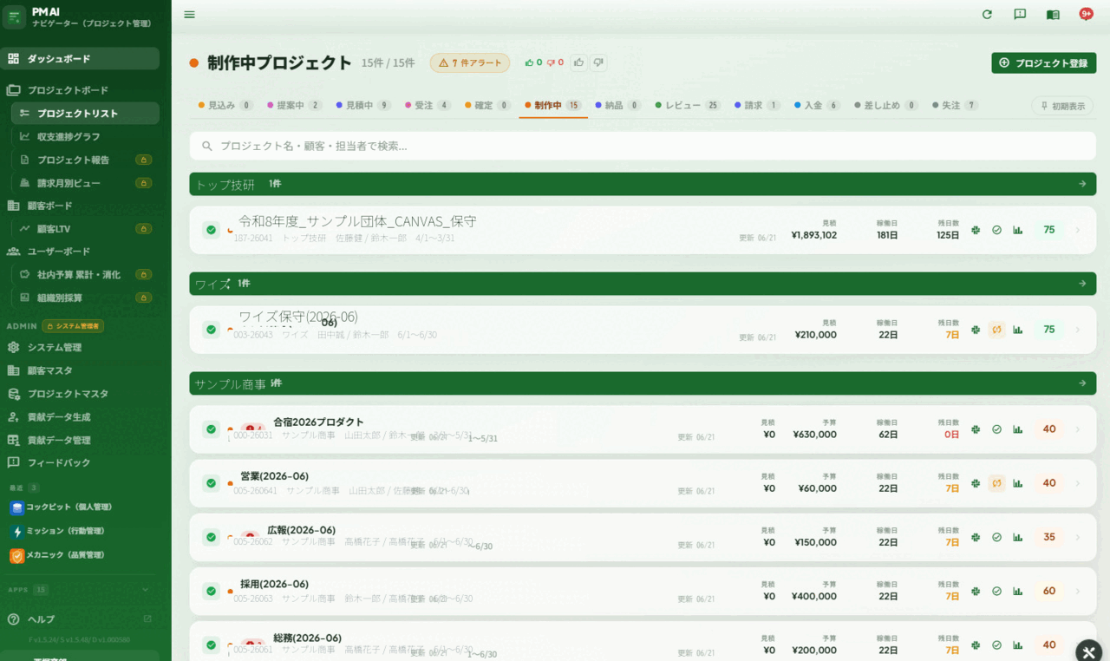Click the orange recurring icon on the 営業(2026-06) row
1110x661 pixels.
point(996,483)
